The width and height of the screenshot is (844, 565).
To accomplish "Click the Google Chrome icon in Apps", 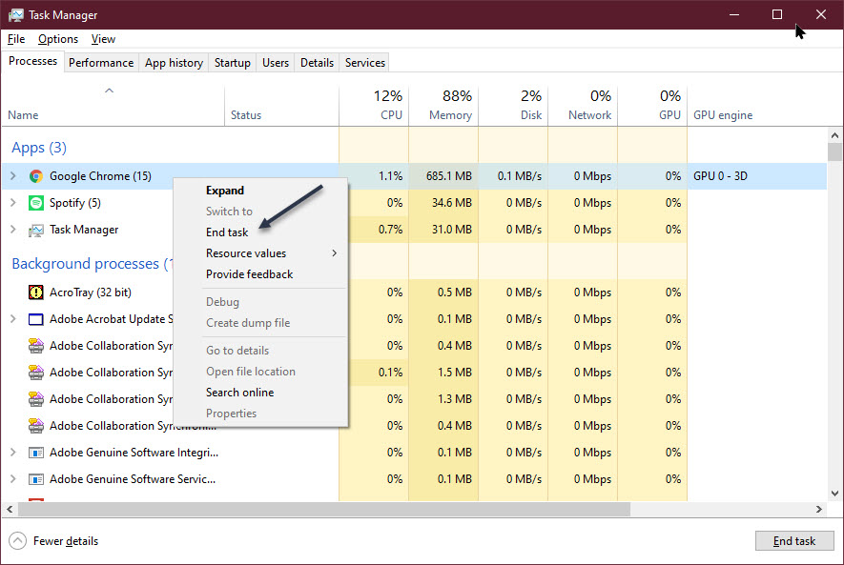I will point(36,176).
